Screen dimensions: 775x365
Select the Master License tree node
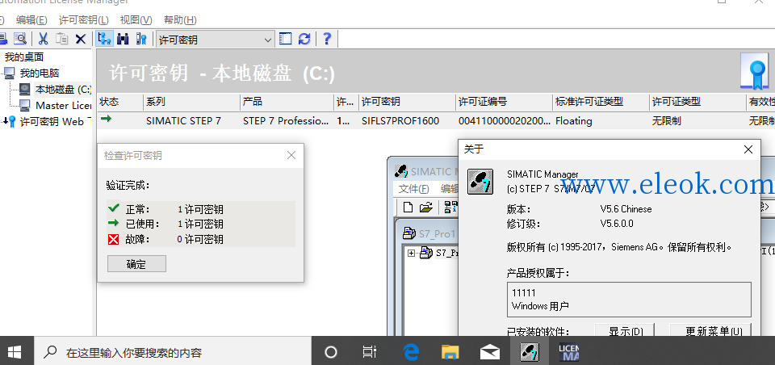pos(63,105)
